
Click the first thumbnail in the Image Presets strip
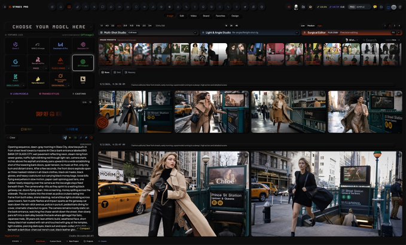pyautogui.click(x=106, y=55)
